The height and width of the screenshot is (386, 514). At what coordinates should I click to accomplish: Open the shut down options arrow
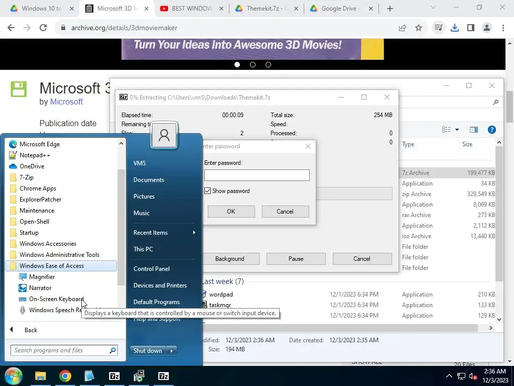[x=172, y=350]
